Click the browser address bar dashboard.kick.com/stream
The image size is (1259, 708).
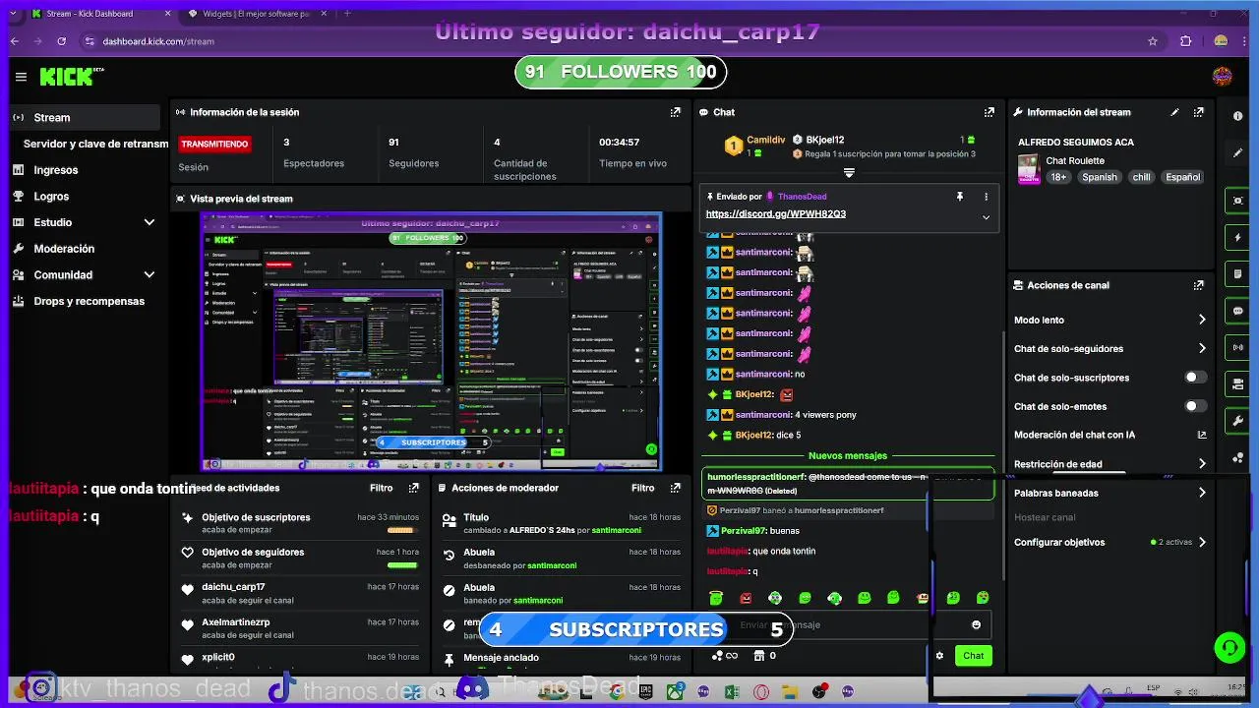(x=158, y=41)
